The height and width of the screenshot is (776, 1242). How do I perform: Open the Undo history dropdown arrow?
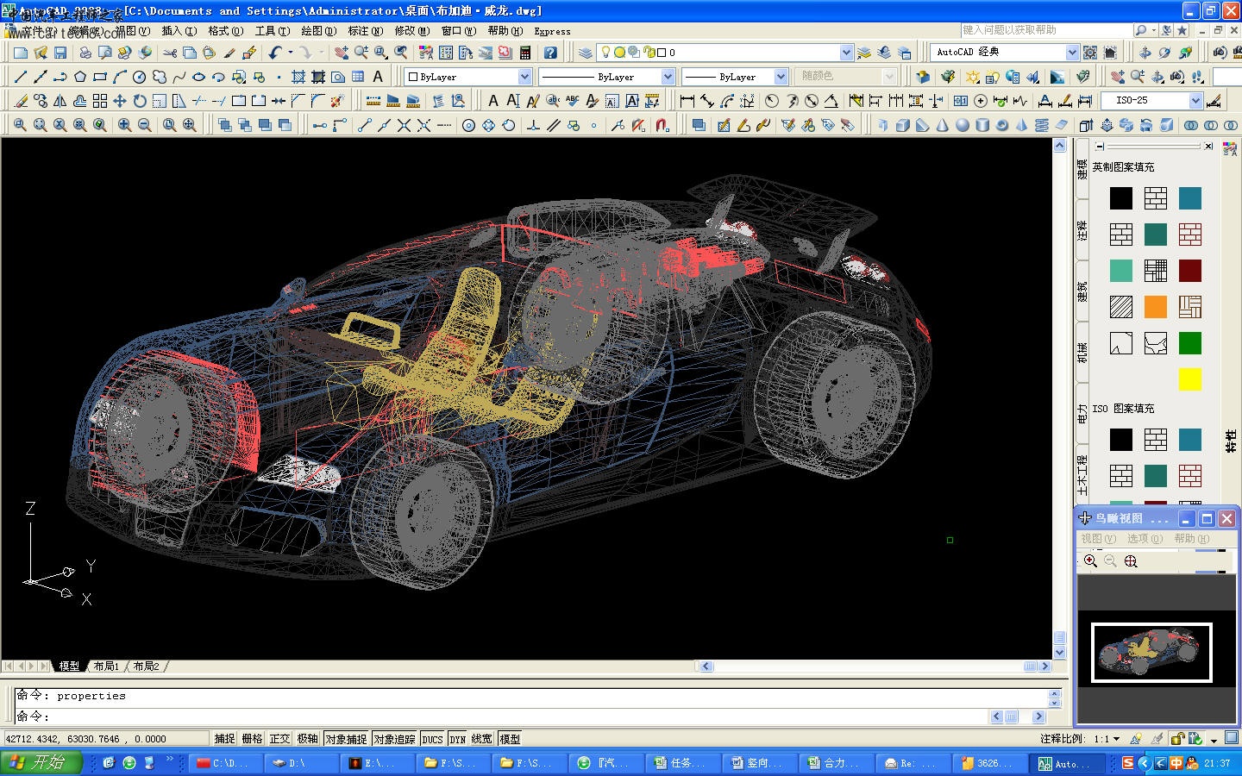291,53
